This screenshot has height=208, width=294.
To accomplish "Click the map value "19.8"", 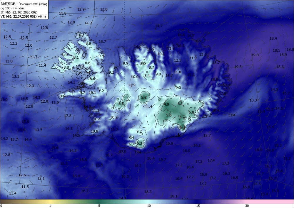I will (x=255, y=55).
